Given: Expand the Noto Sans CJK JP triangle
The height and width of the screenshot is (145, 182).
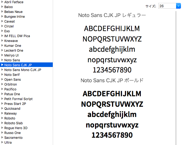Looking at the screenshot, I should [x=2, y=65].
